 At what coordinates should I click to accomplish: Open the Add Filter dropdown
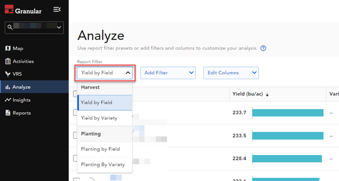tap(168, 73)
